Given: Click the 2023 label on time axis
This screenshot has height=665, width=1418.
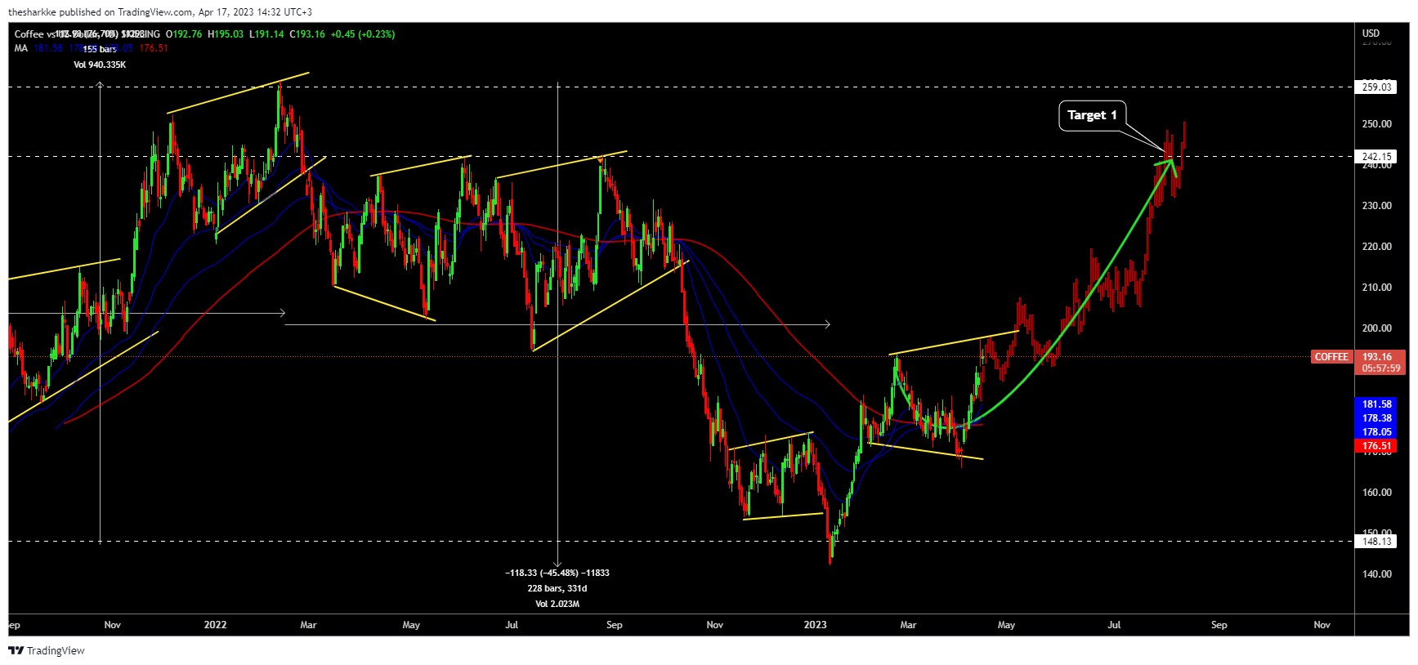Looking at the screenshot, I should [815, 625].
